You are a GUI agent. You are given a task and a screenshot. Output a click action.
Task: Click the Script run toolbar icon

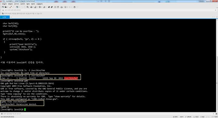(x=65, y=7)
